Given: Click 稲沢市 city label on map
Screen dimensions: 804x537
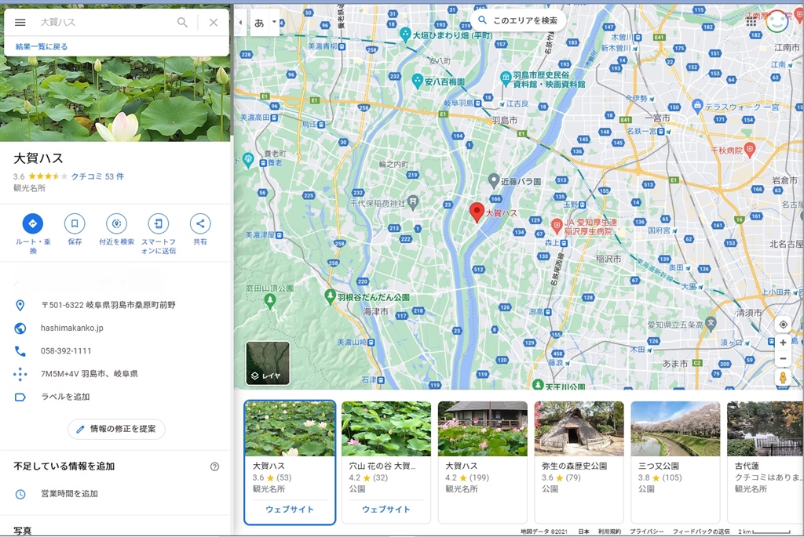Looking at the screenshot, I should coord(608,259).
